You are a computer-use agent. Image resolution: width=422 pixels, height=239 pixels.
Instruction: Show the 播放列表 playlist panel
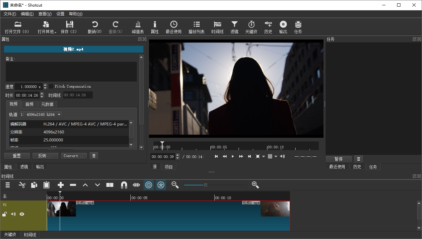click(196, 27)
